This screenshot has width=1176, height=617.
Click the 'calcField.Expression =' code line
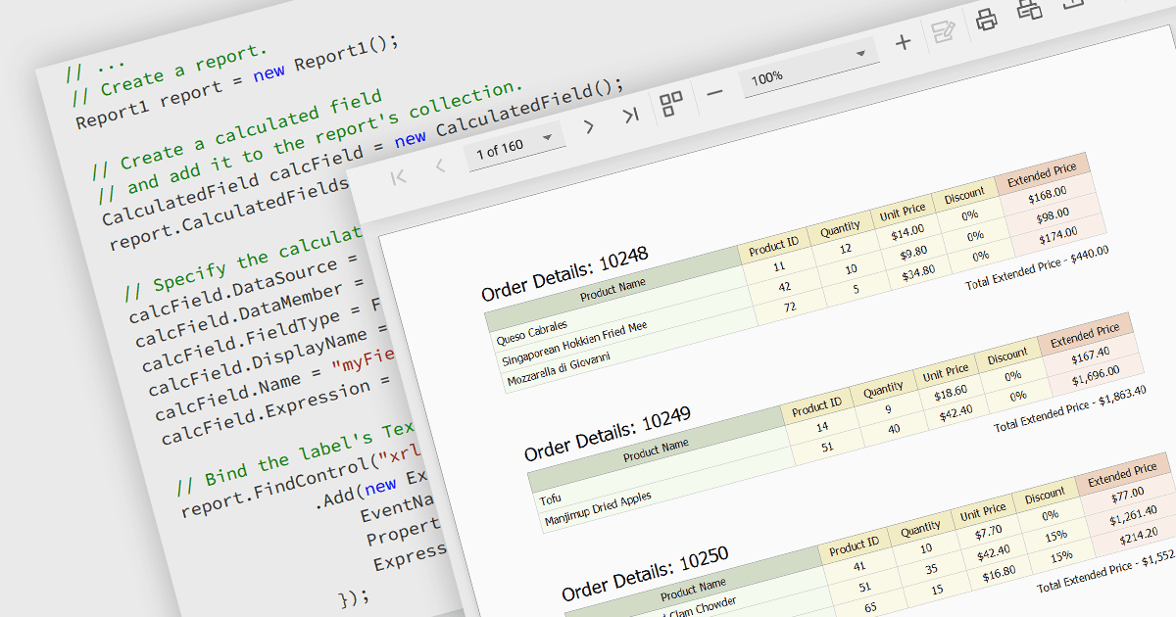point(276,411)
